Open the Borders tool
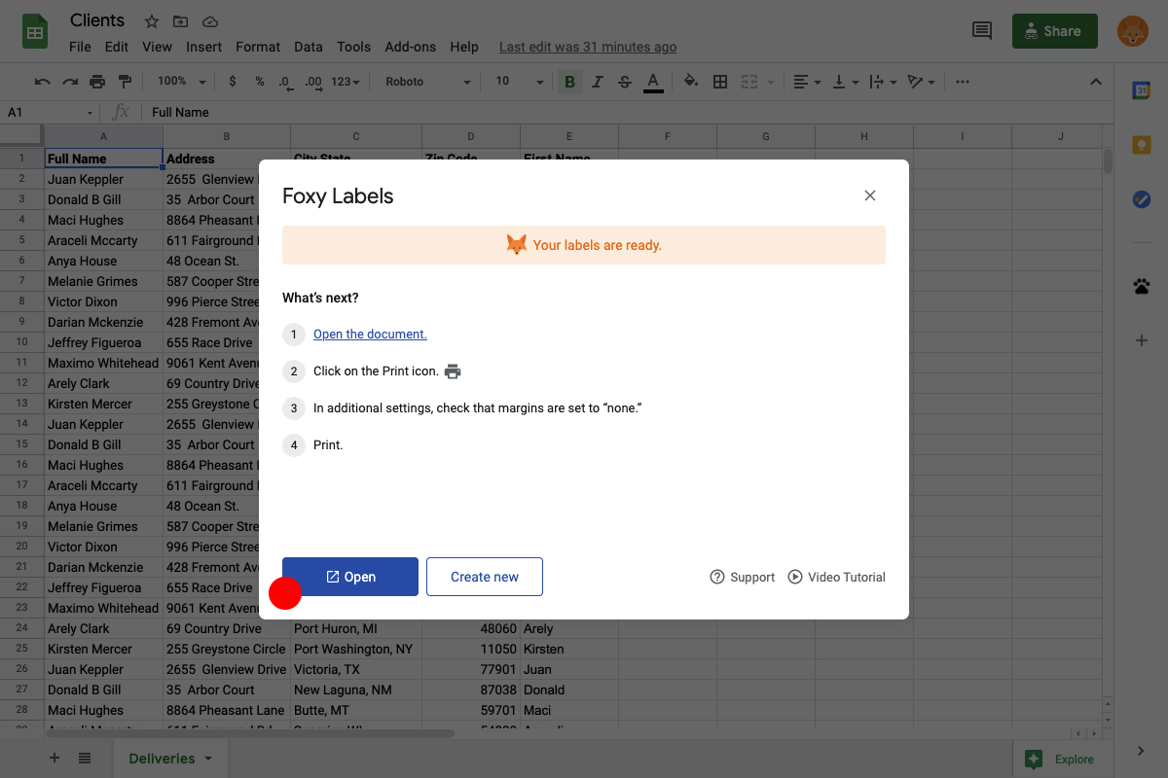Image resolution: width=1168 pixels, height=778 pixels. pos(720,82)
